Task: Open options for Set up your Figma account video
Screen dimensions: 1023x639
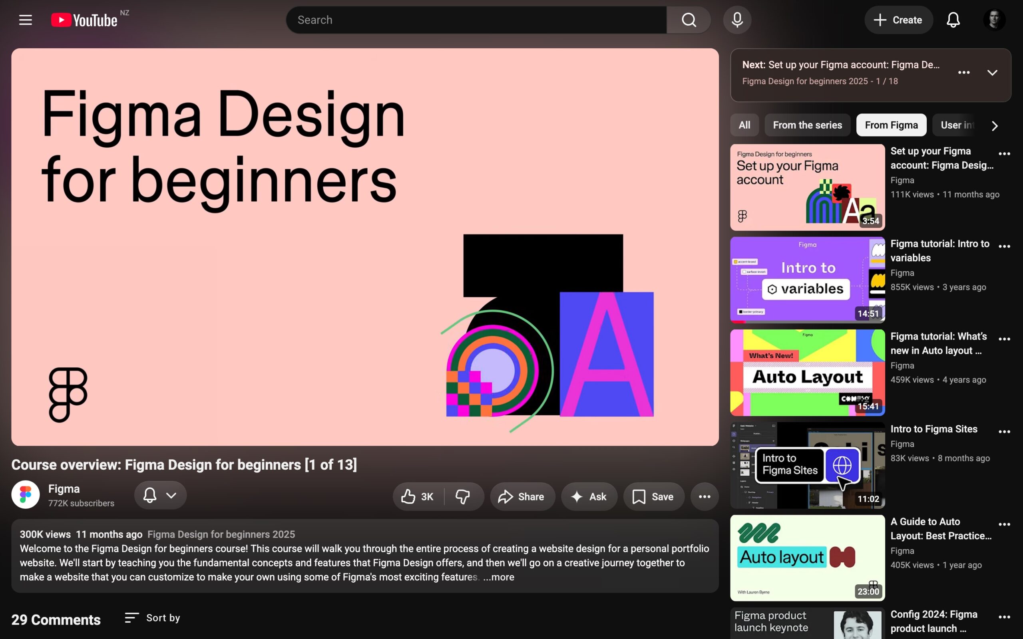Action: pos(1004,154)
